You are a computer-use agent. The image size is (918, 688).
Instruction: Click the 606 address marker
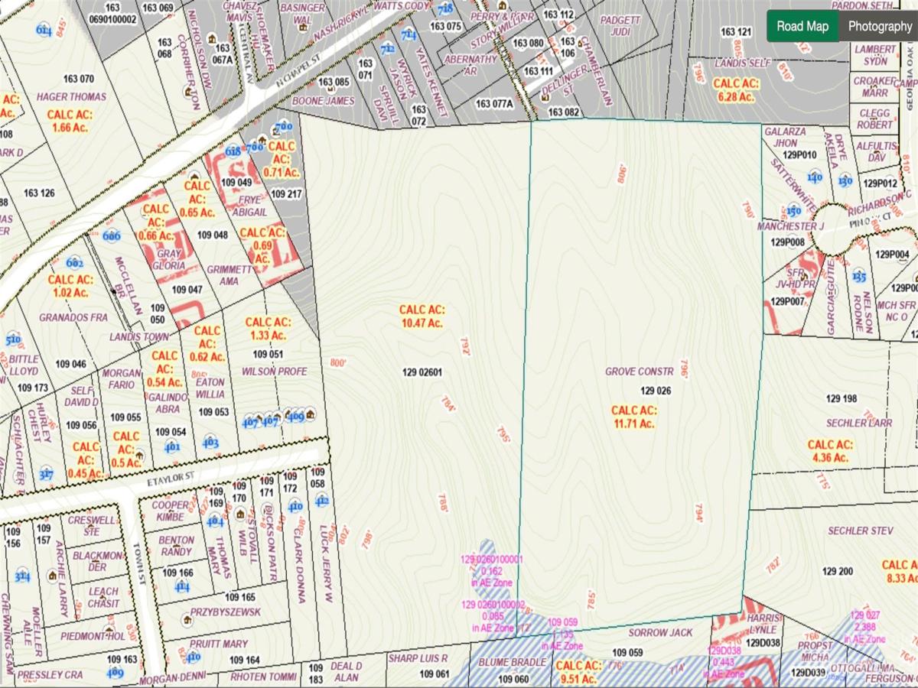pyautogui.click(x=112, y=236)
